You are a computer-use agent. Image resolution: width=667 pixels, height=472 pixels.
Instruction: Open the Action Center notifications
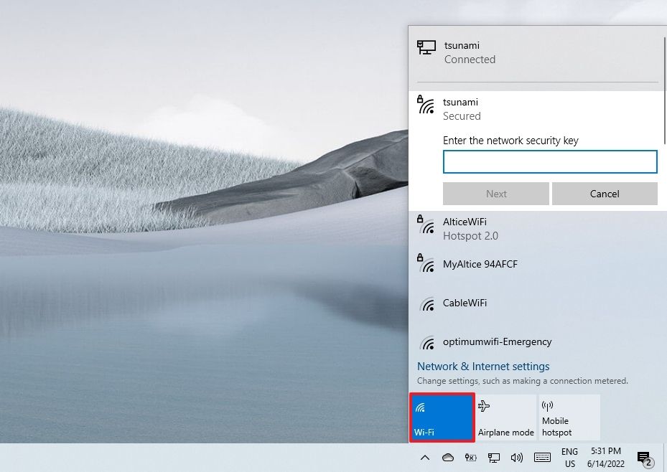click(x=643, y=458)
